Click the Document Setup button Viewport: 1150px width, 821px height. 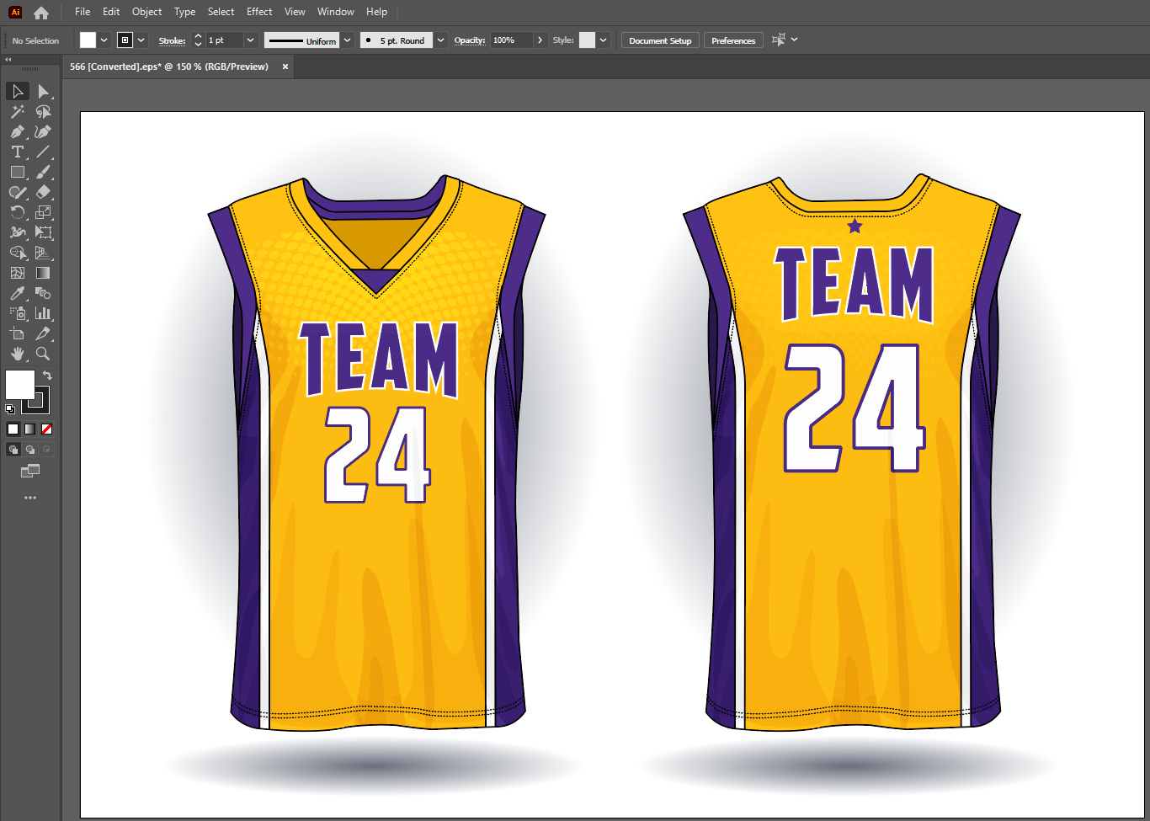[x=660, y=40]
